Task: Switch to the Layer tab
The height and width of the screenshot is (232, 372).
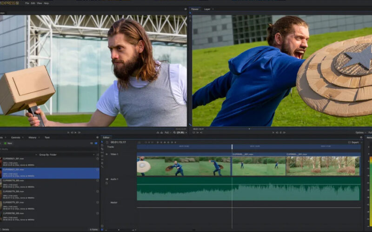Action: coord(207,9)
